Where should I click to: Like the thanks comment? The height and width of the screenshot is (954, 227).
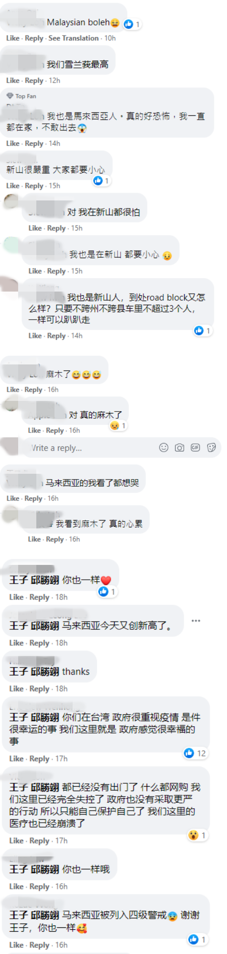point(16,689)
